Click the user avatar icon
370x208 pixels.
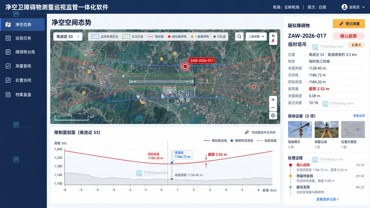point(344,7)
